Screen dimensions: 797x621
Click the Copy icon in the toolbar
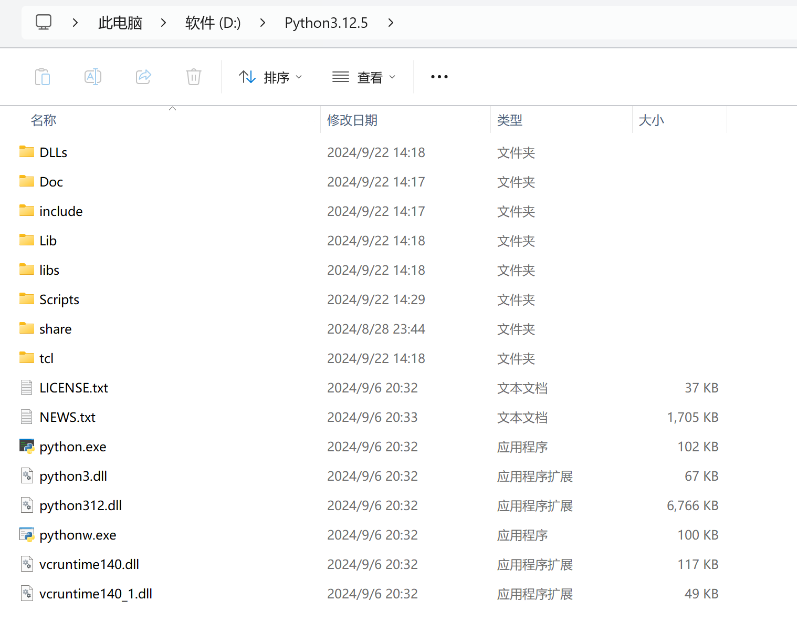pos(43,77)
